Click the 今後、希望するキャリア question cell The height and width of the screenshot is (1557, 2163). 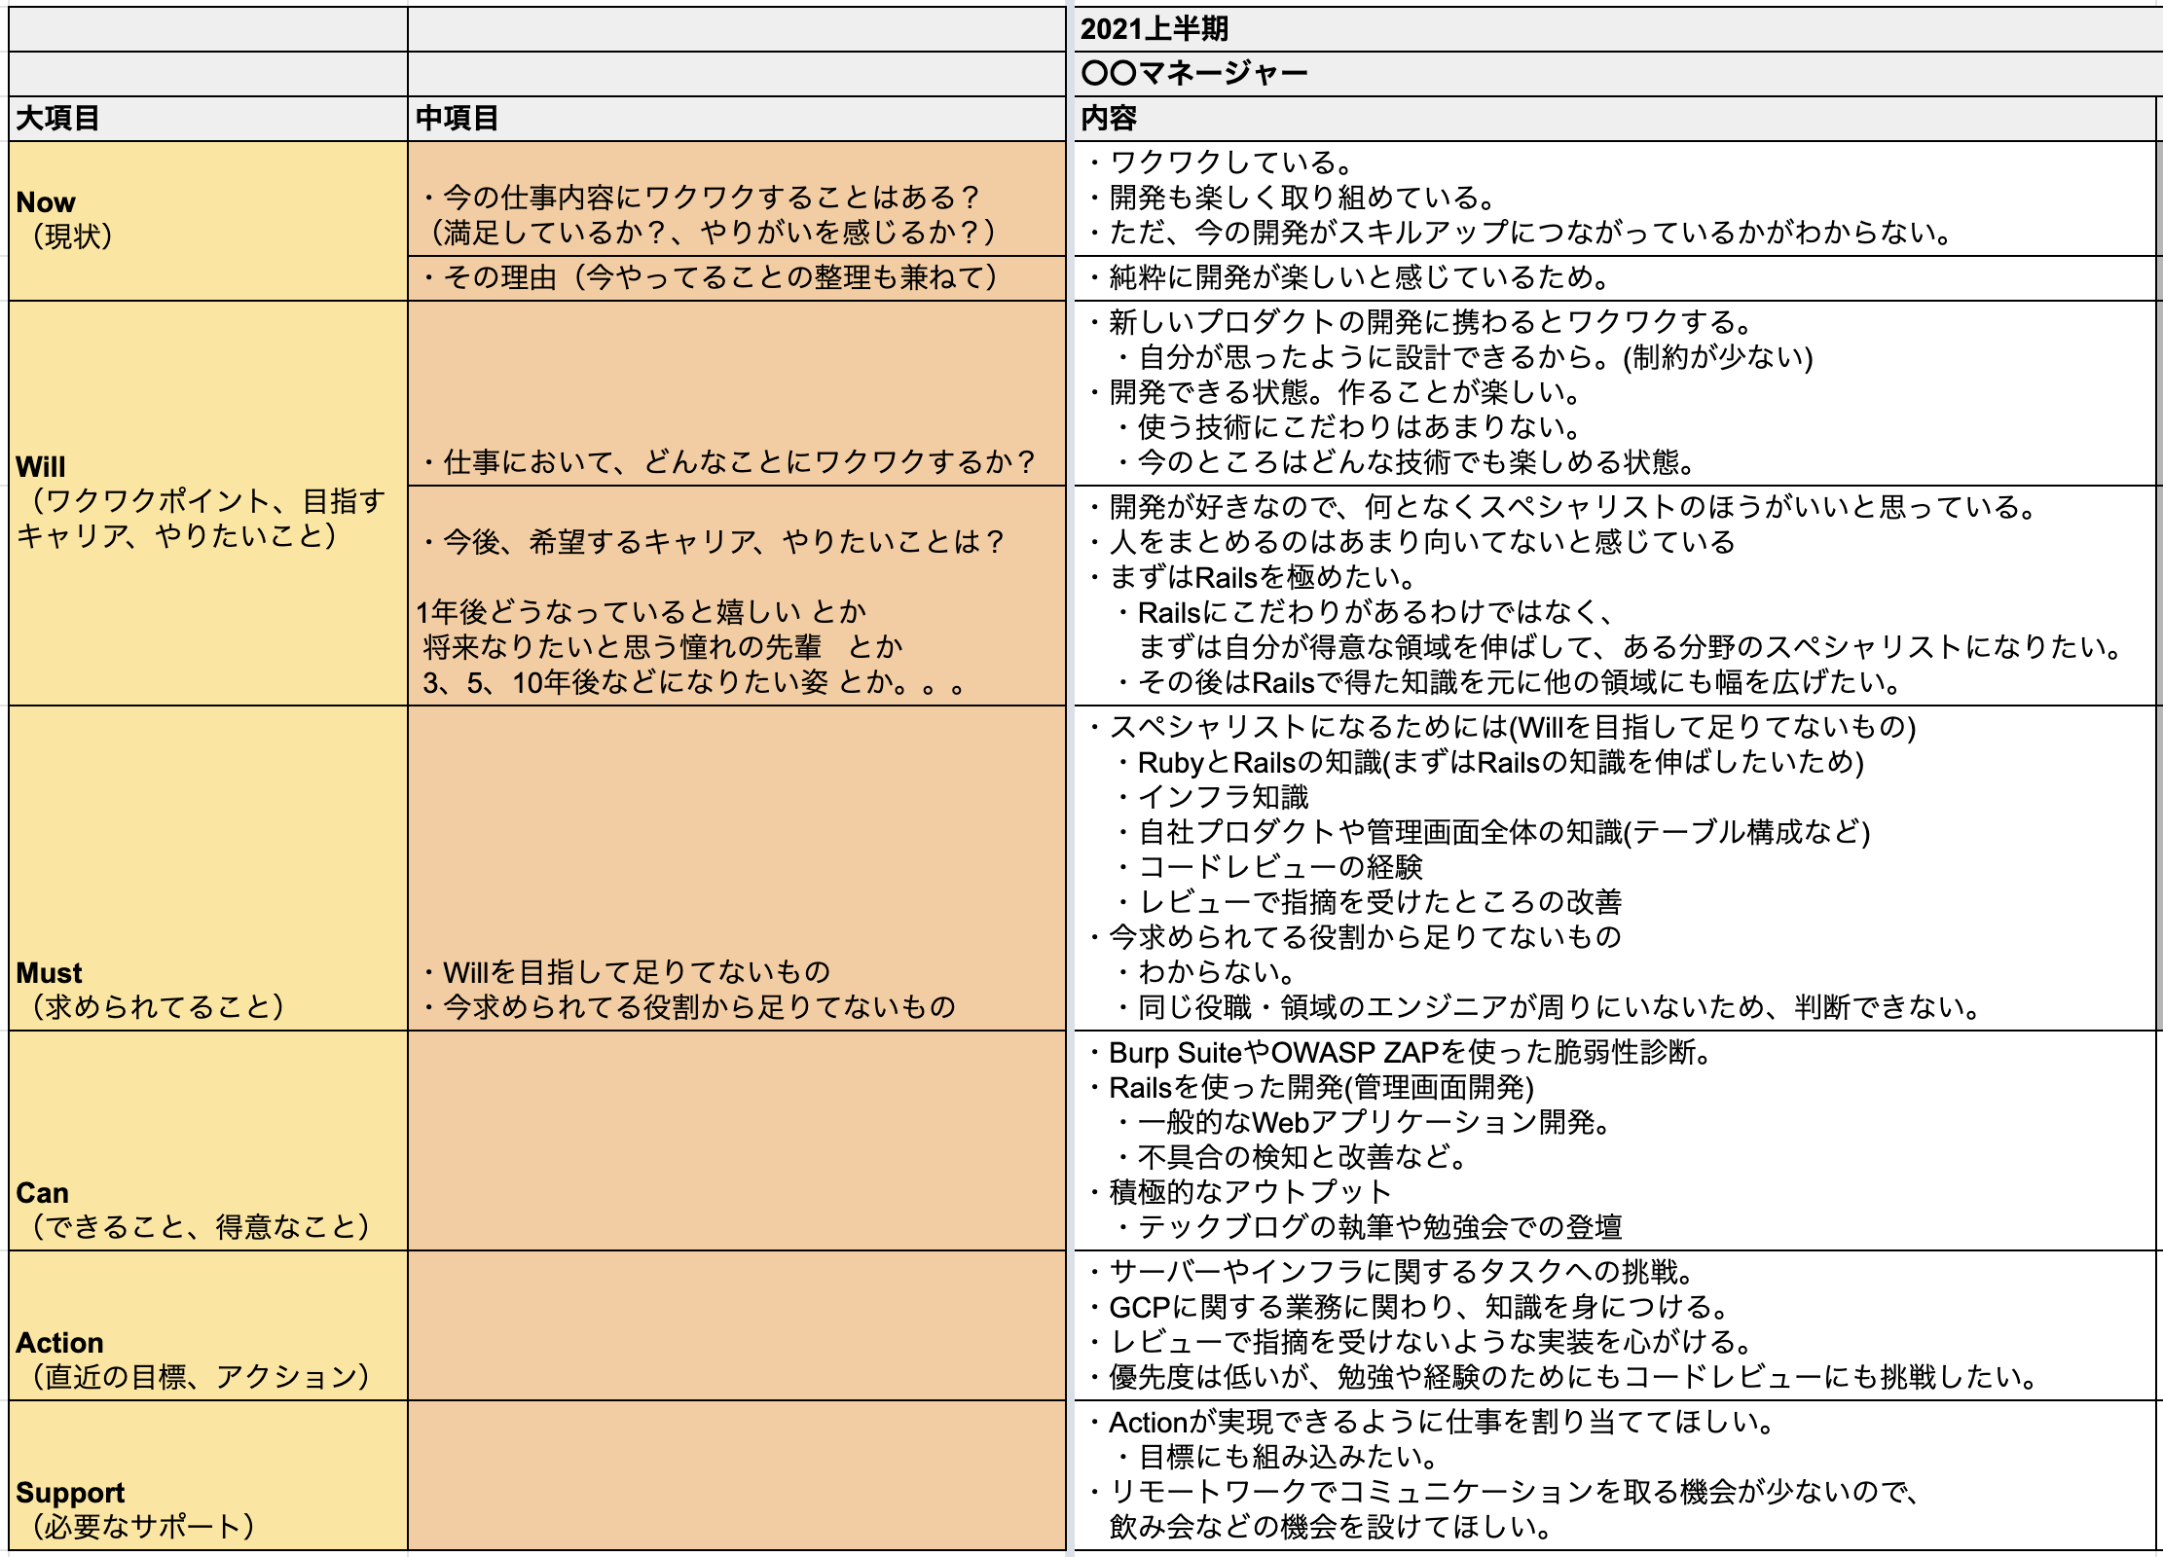coord(736,596)
